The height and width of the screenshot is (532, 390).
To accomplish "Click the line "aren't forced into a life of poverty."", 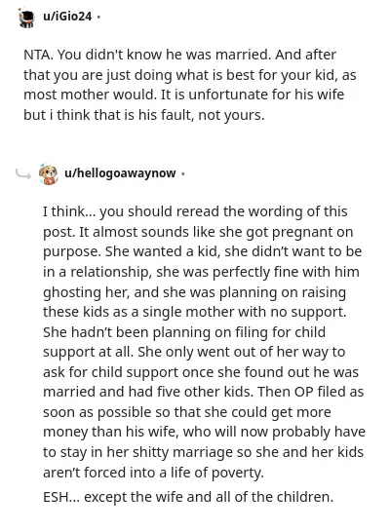I will (153, 473).
